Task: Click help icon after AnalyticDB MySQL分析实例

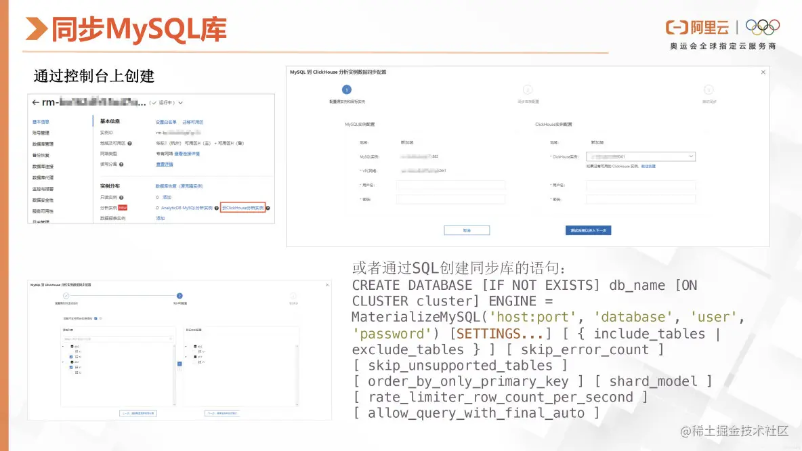Action: click(x=216, y=208)
